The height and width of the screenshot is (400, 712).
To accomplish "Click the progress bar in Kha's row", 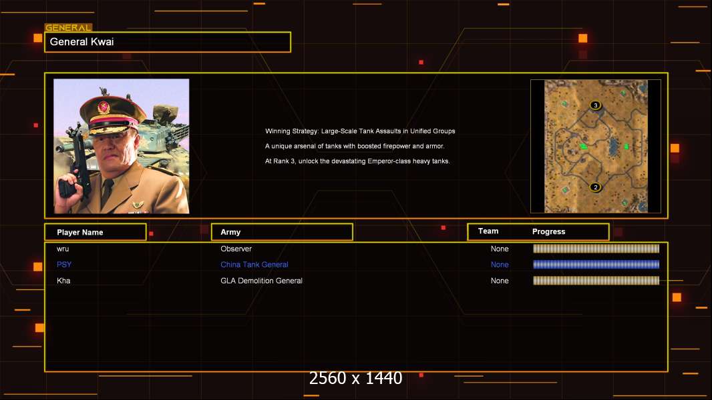I will click(x=596, y=281).
